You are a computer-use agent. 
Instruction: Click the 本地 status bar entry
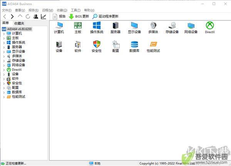(x=95, y=163)
